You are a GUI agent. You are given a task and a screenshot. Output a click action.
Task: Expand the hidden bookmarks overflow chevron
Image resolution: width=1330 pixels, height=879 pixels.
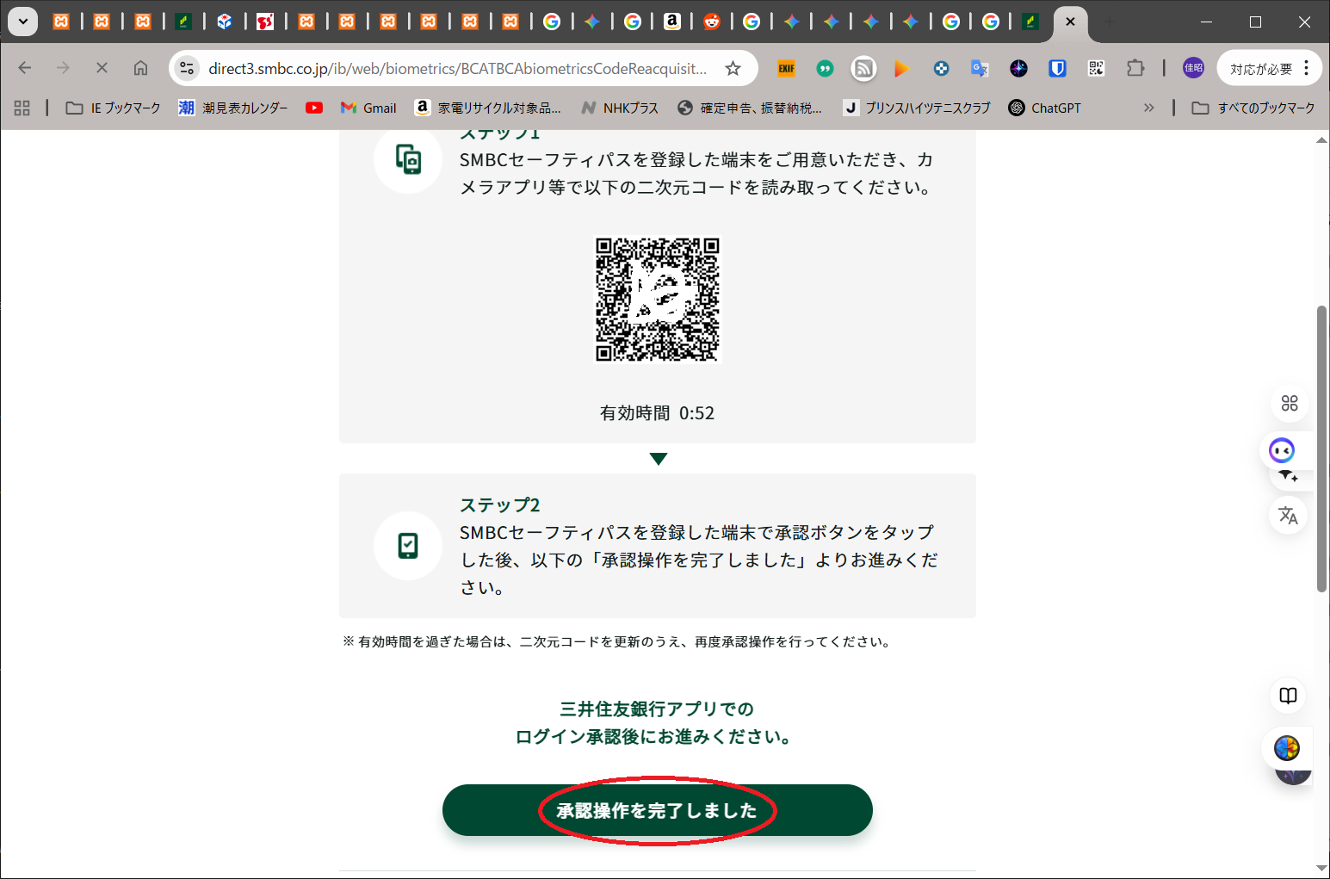tap(1148, 108)
